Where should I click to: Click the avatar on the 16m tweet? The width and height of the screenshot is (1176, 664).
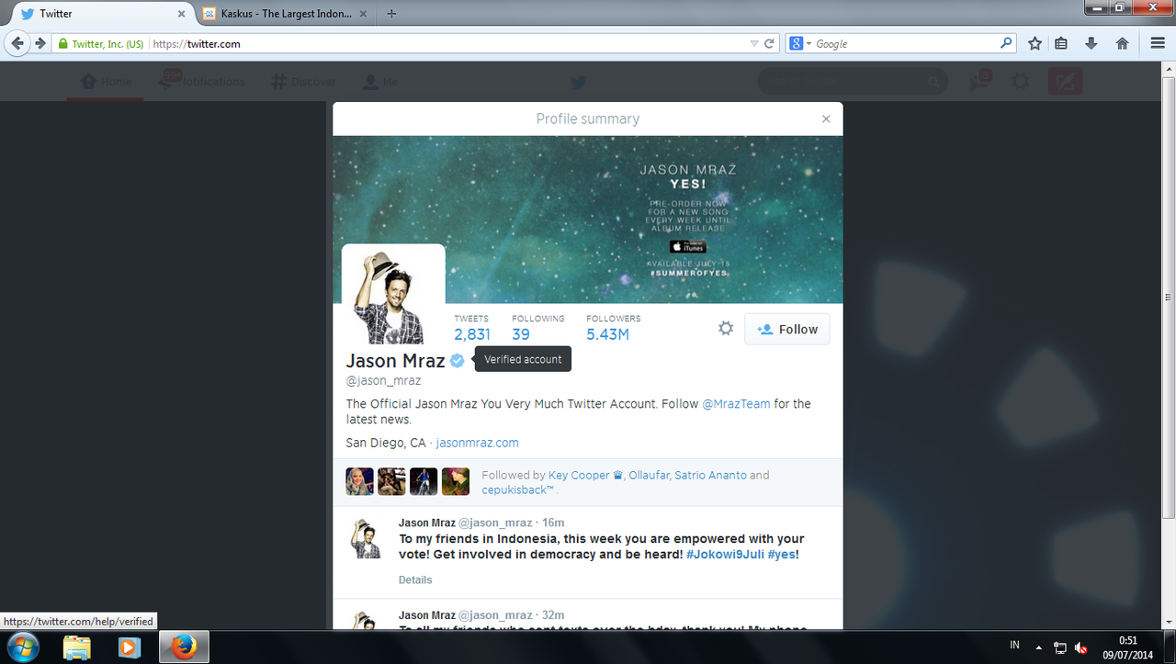click(x=367, y=538)
